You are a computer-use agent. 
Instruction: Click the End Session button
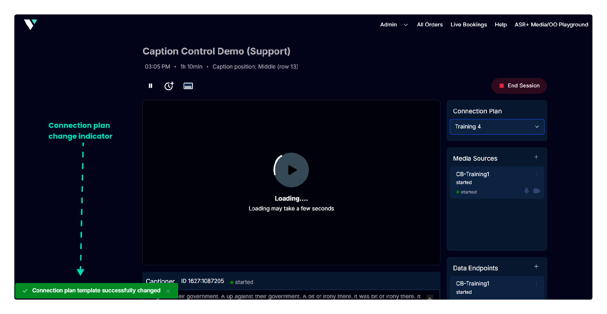coord(519,86)
